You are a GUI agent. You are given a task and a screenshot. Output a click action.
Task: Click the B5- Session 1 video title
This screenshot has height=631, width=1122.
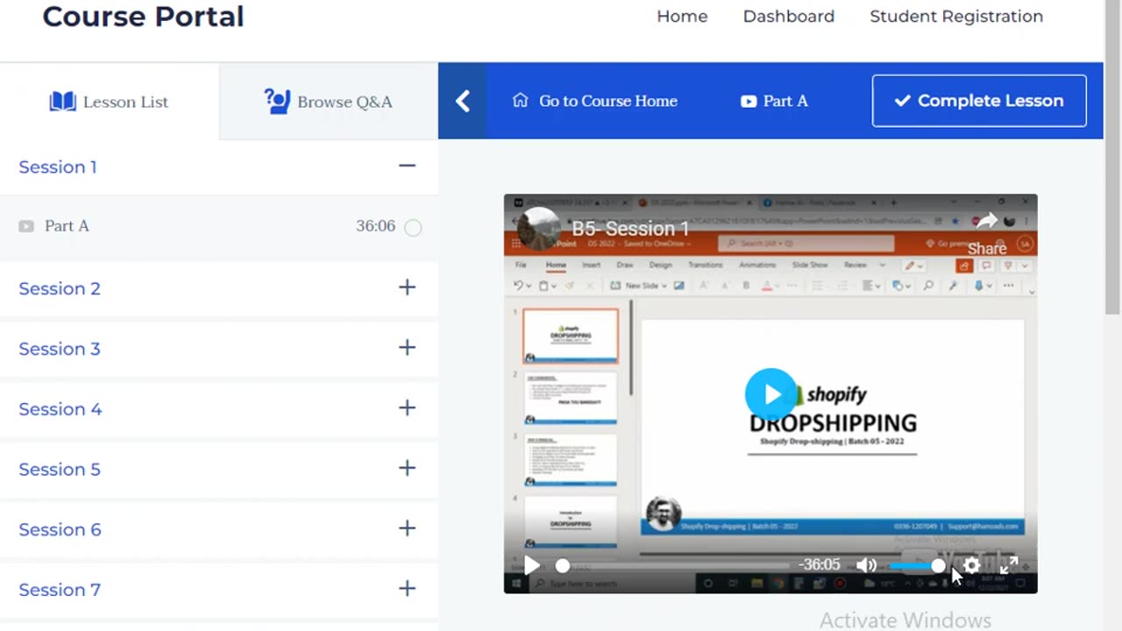(x=630, y=229)
